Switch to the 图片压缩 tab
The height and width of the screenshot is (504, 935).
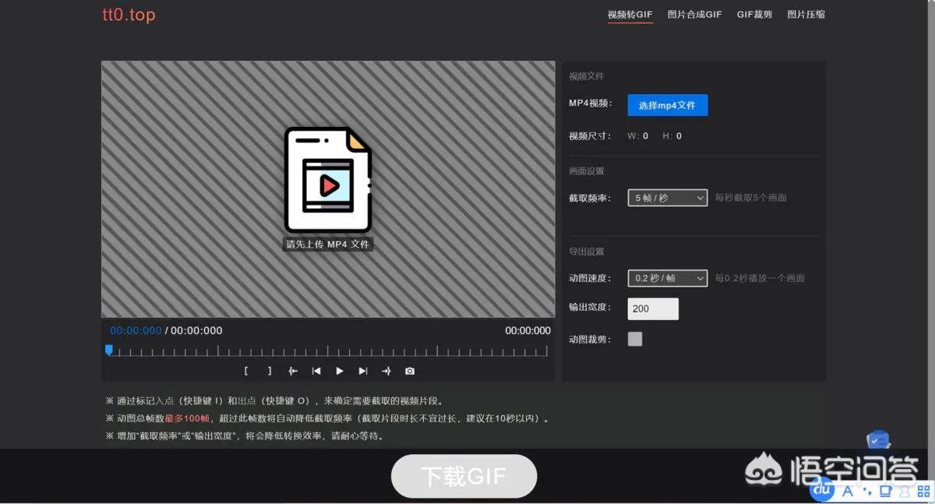806,15
